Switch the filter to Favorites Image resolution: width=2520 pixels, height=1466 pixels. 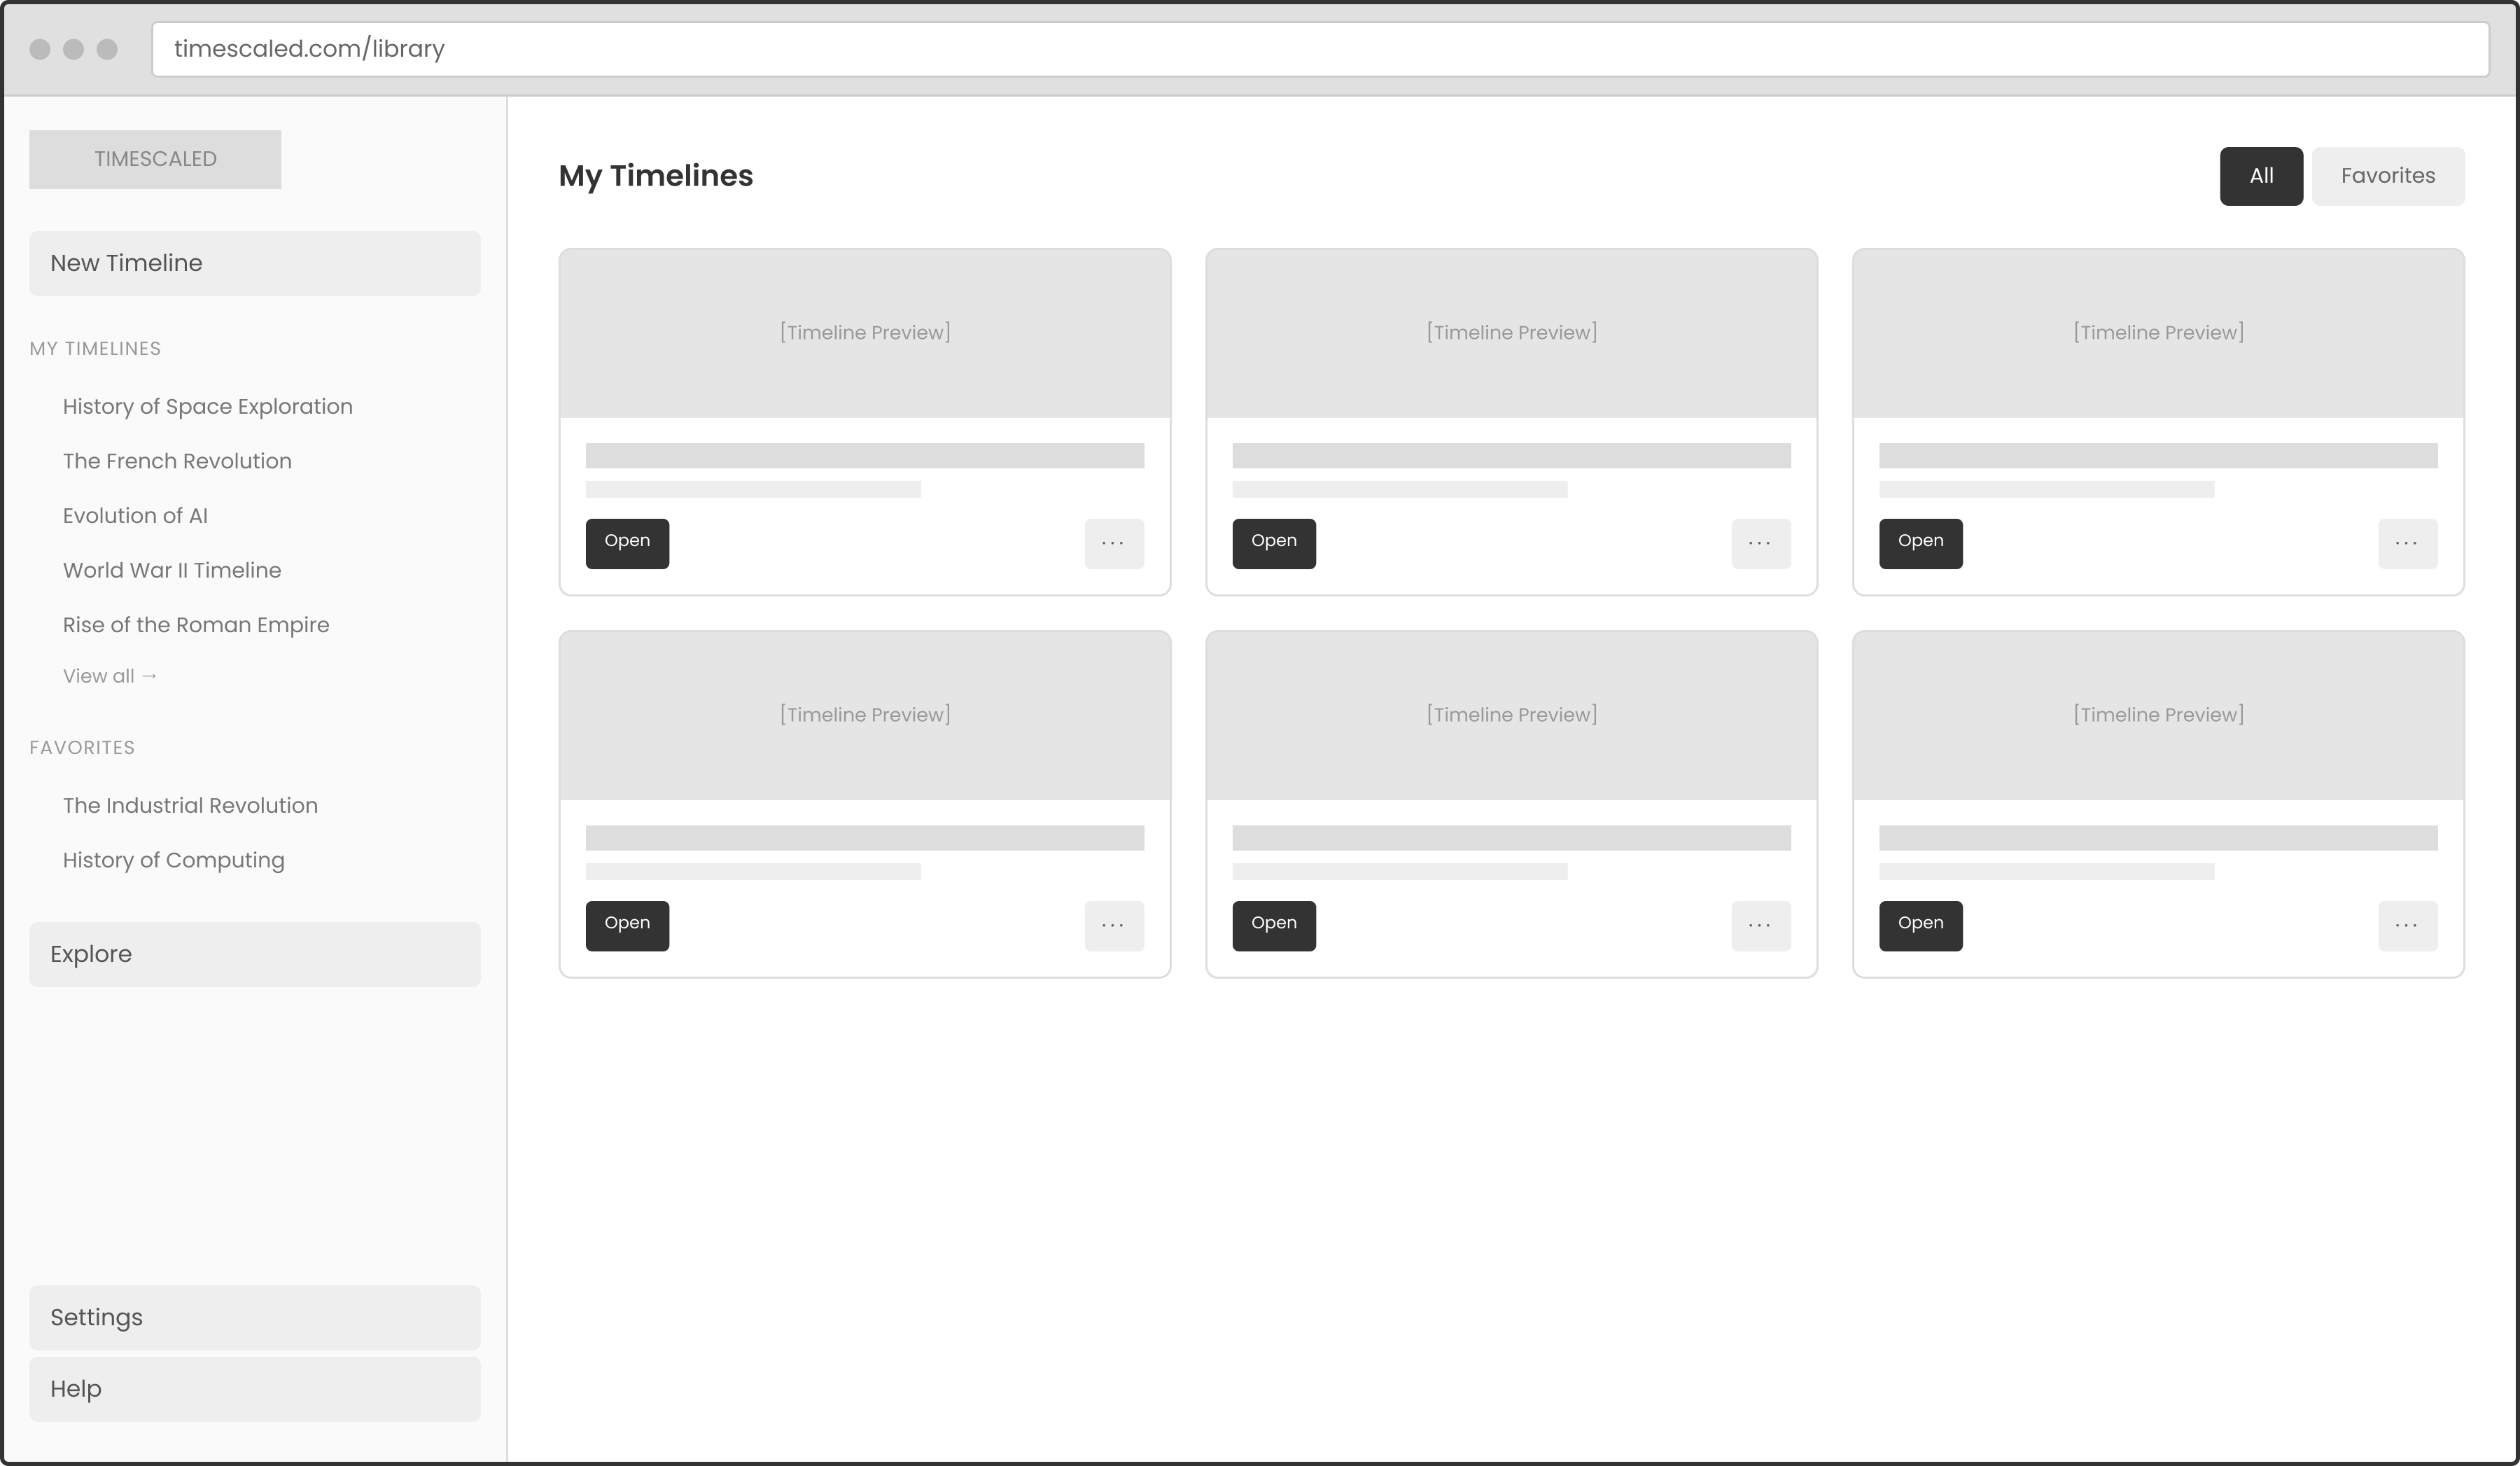pyautogui.click(x=2388, y=175)
